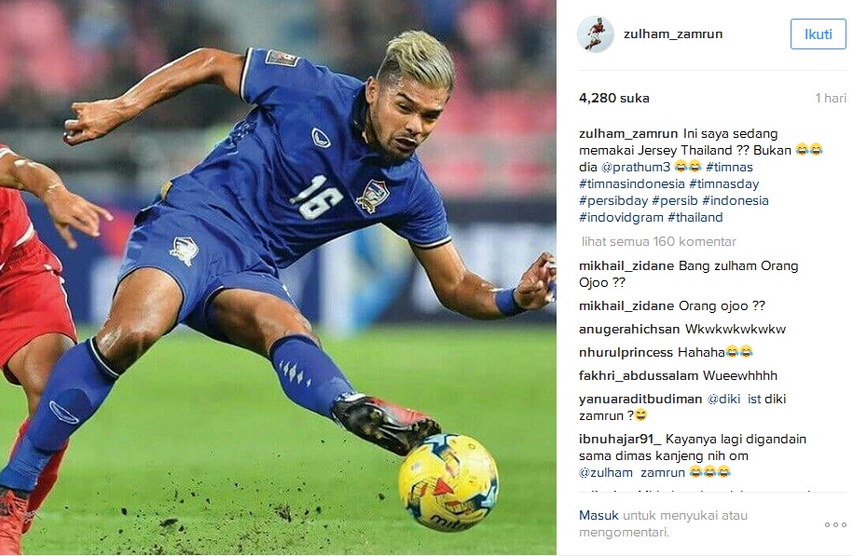Image resolution: width=853 pixels, height=556 pixels.
Task: Open the #indovidgram hashtag
Action: [x=621, y=217]
